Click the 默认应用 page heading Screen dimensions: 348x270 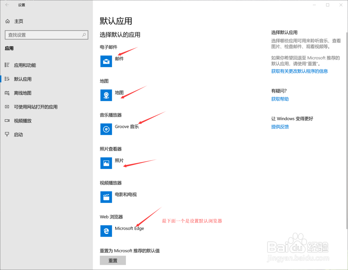(x=116, y=21)
